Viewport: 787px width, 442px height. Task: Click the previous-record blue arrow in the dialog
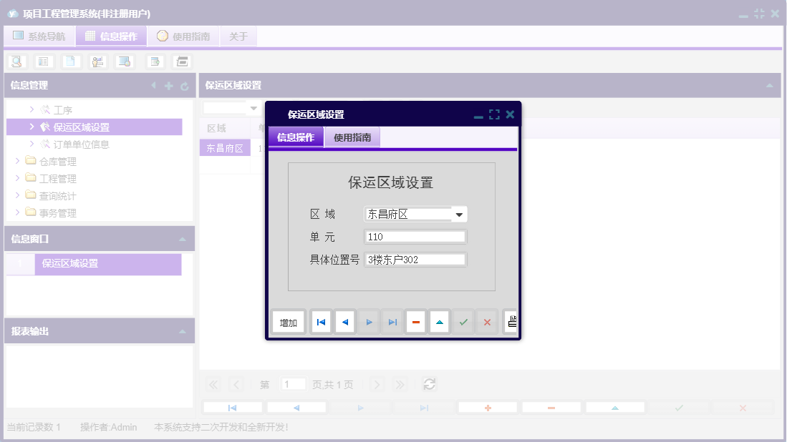pyautogui.click(x=344, y=321)
